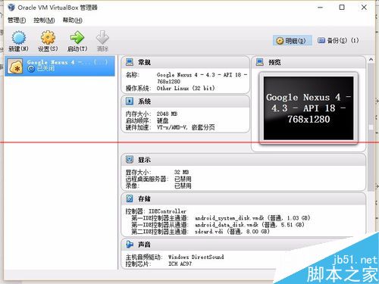Viewport: 379px width, 284px height.
Task: Click the VirtualBox logo in title bar
Action: point(11,8)
